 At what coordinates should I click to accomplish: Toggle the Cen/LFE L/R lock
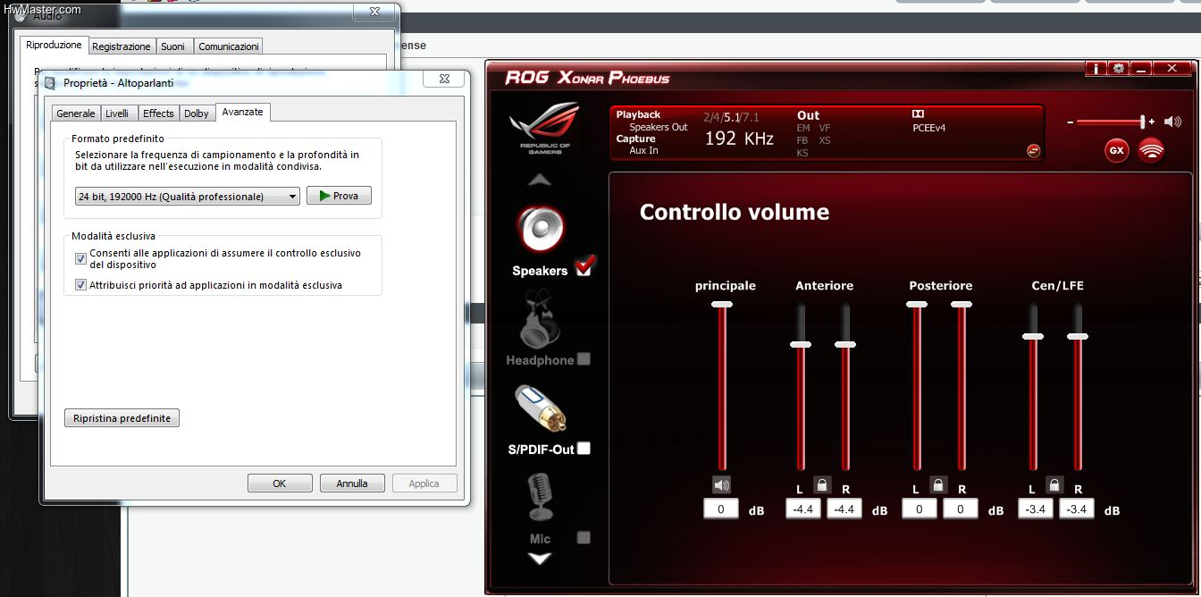pos(1054,484)
